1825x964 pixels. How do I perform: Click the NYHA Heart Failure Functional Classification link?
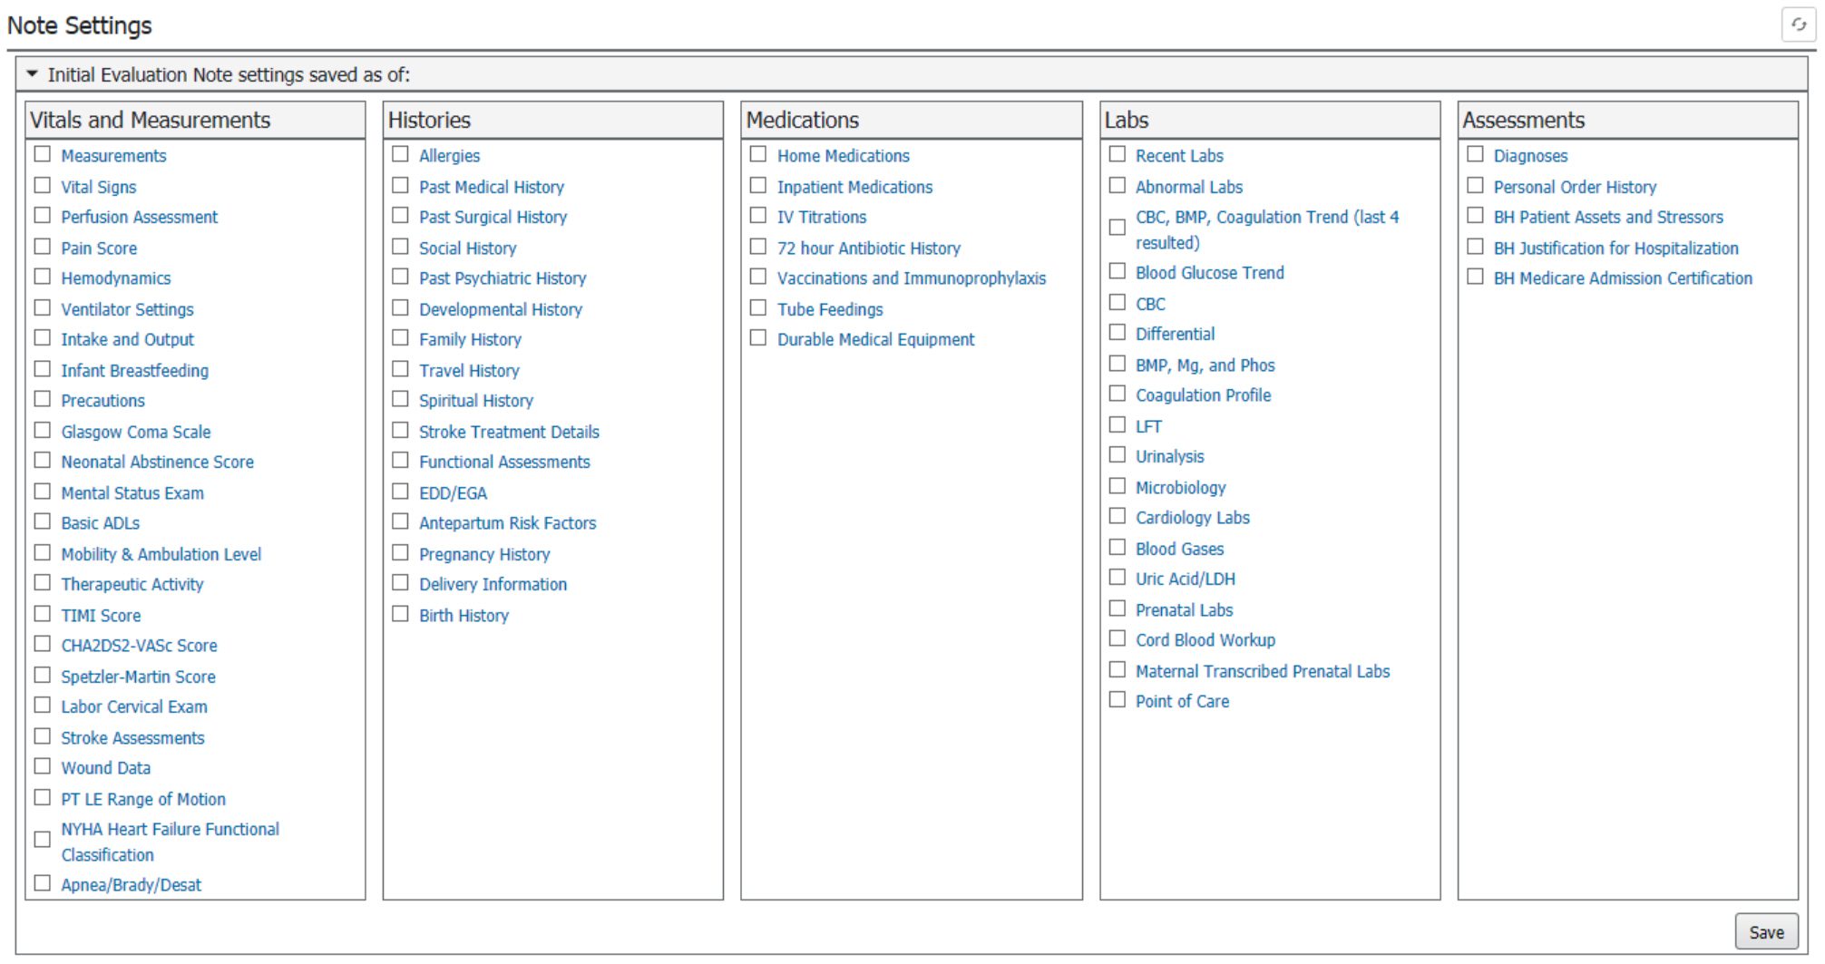coord(170,842)
